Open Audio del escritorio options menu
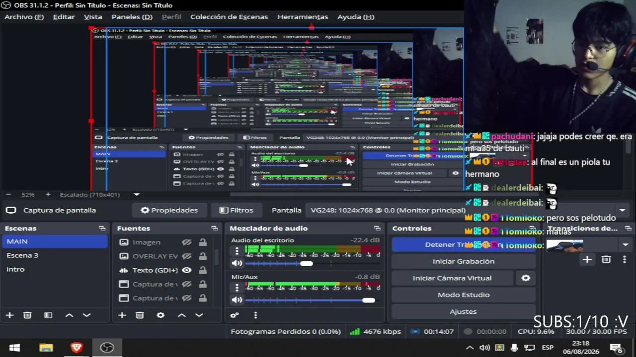This screenshot has width=636, height=357. click(237, 251)
